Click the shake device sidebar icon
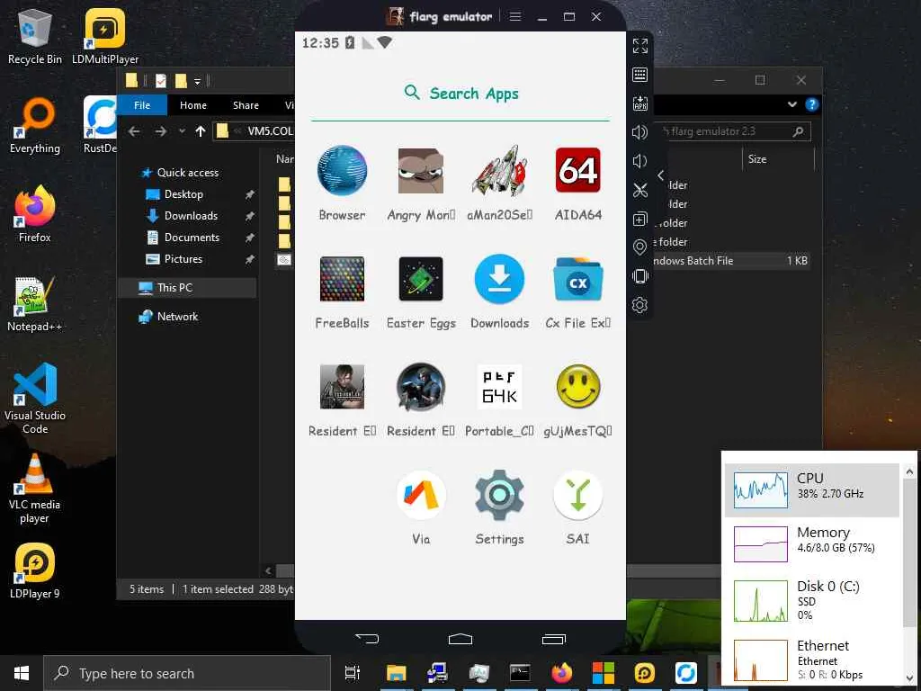The height and width of the screenshot is (691, 921). point(640,276)
